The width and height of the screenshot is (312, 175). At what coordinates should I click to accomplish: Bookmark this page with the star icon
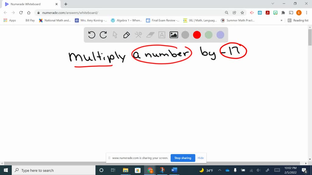242,13
